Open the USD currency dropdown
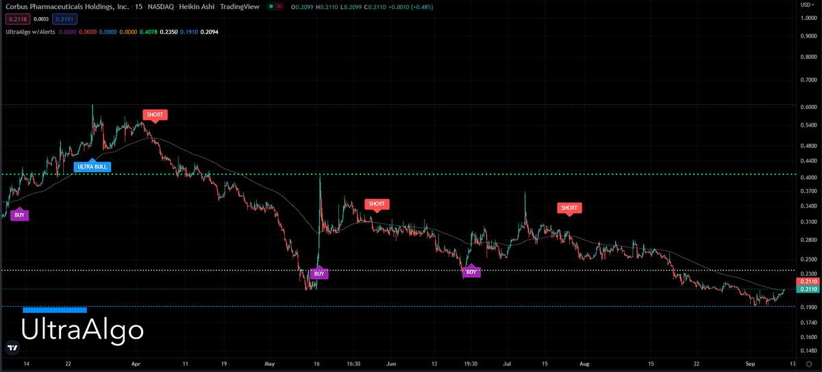 [x=808, y=4]
